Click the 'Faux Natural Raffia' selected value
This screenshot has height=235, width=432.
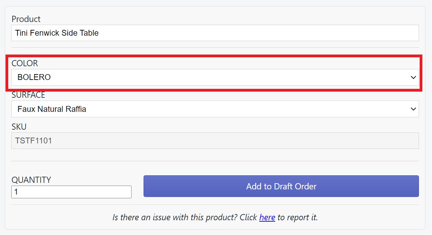(x=52, y=109)
